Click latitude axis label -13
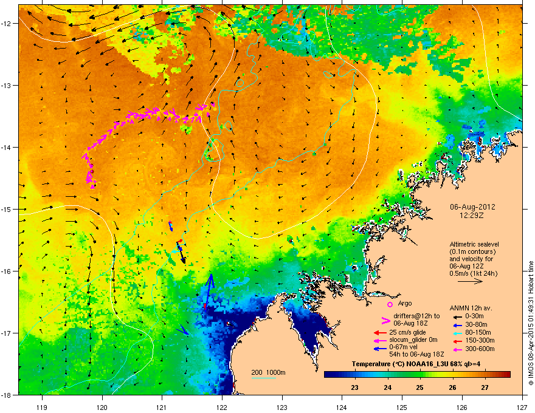The height and width of the screenshot is (413, 535). click(x=7, y=85)
